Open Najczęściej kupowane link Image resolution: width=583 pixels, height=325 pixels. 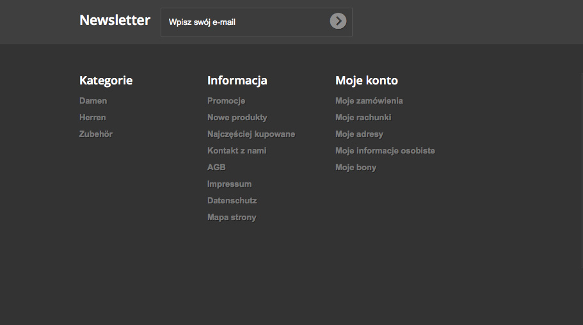coord(251,134)
